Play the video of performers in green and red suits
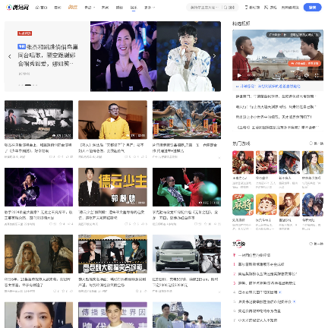 click(x=187, y=187)
